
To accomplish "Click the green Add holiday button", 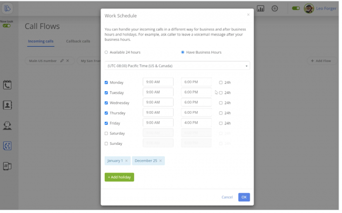I will [119, 177].
